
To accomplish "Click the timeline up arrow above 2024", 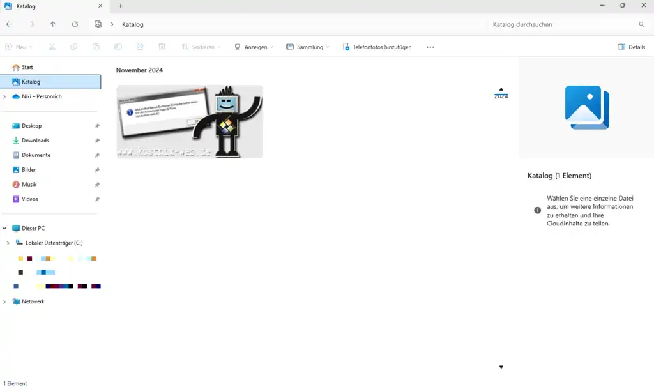I will [501, 89].
